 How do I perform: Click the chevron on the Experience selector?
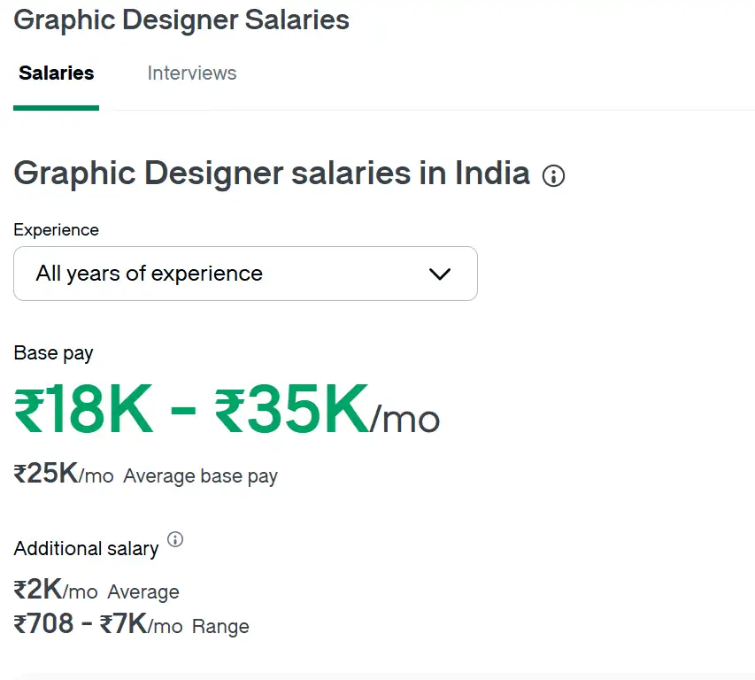[440, 274]
